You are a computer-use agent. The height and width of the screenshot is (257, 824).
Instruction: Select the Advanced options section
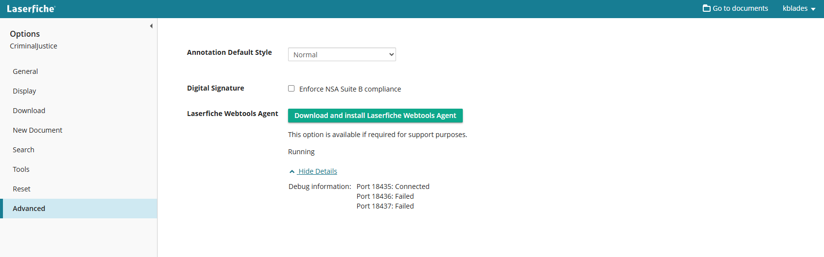point(29,209)
